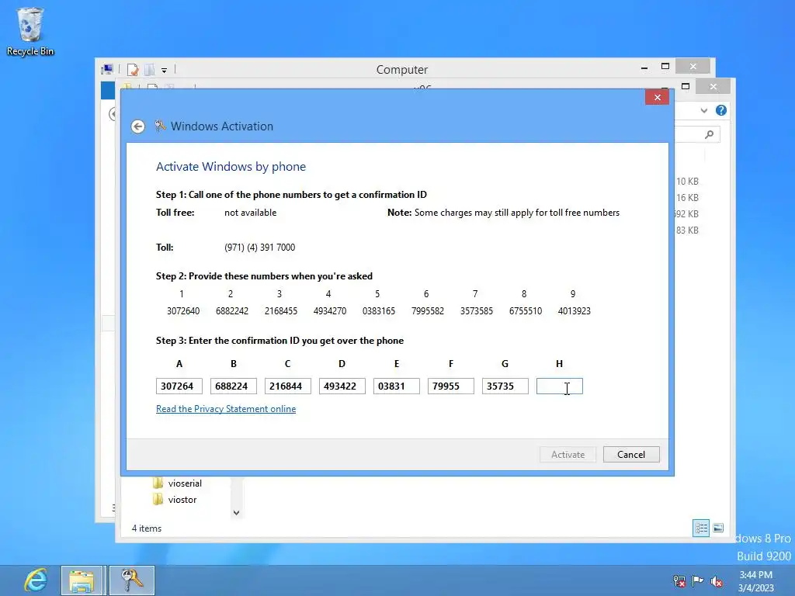Image resolution: width=795 pixels, height=596 pixels.
Task: Expand the ribbon chevron in Explorer window
Action: click(703, 110)
